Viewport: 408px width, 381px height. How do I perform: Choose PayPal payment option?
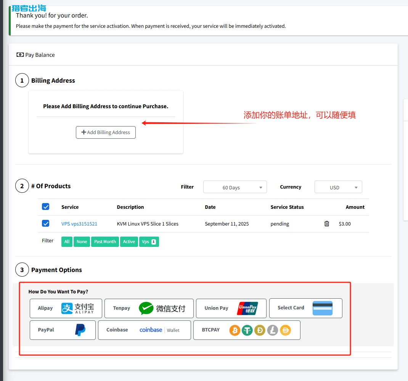[x=63, y=330]
